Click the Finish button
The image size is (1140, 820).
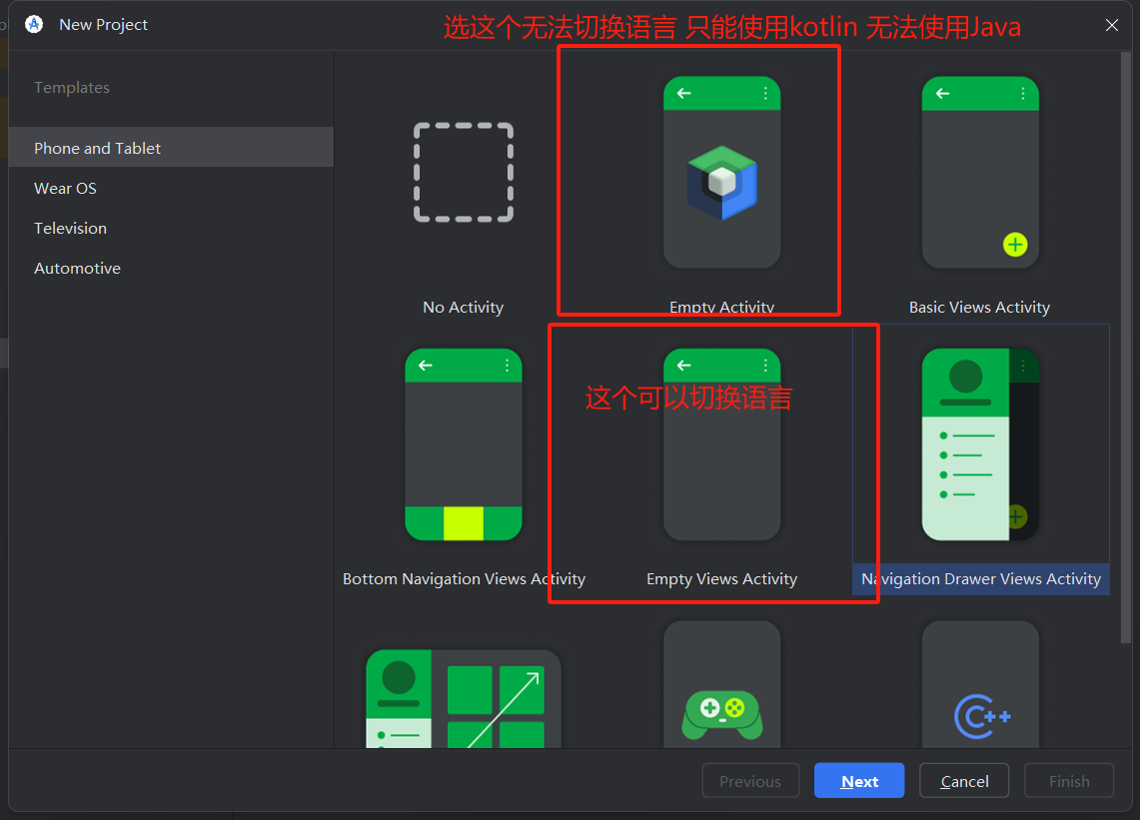tap(1069, 781)
